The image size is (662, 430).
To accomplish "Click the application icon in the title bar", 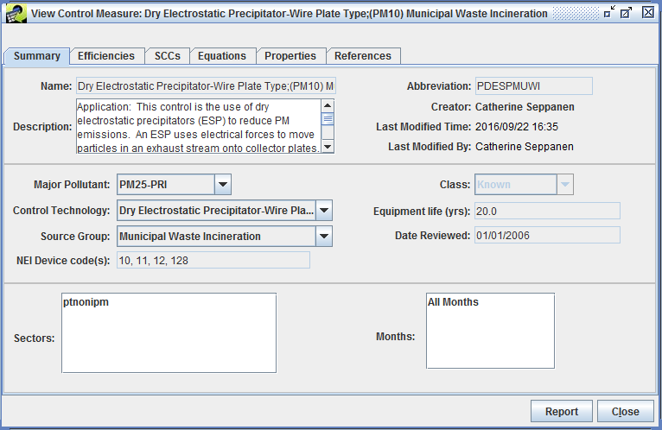I will pyautogui.click(x=16, y=14).
